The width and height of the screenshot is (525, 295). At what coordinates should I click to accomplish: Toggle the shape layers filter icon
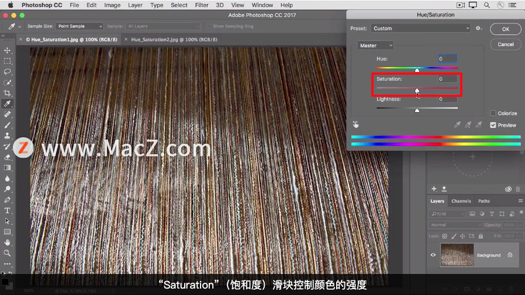(502, 214)
